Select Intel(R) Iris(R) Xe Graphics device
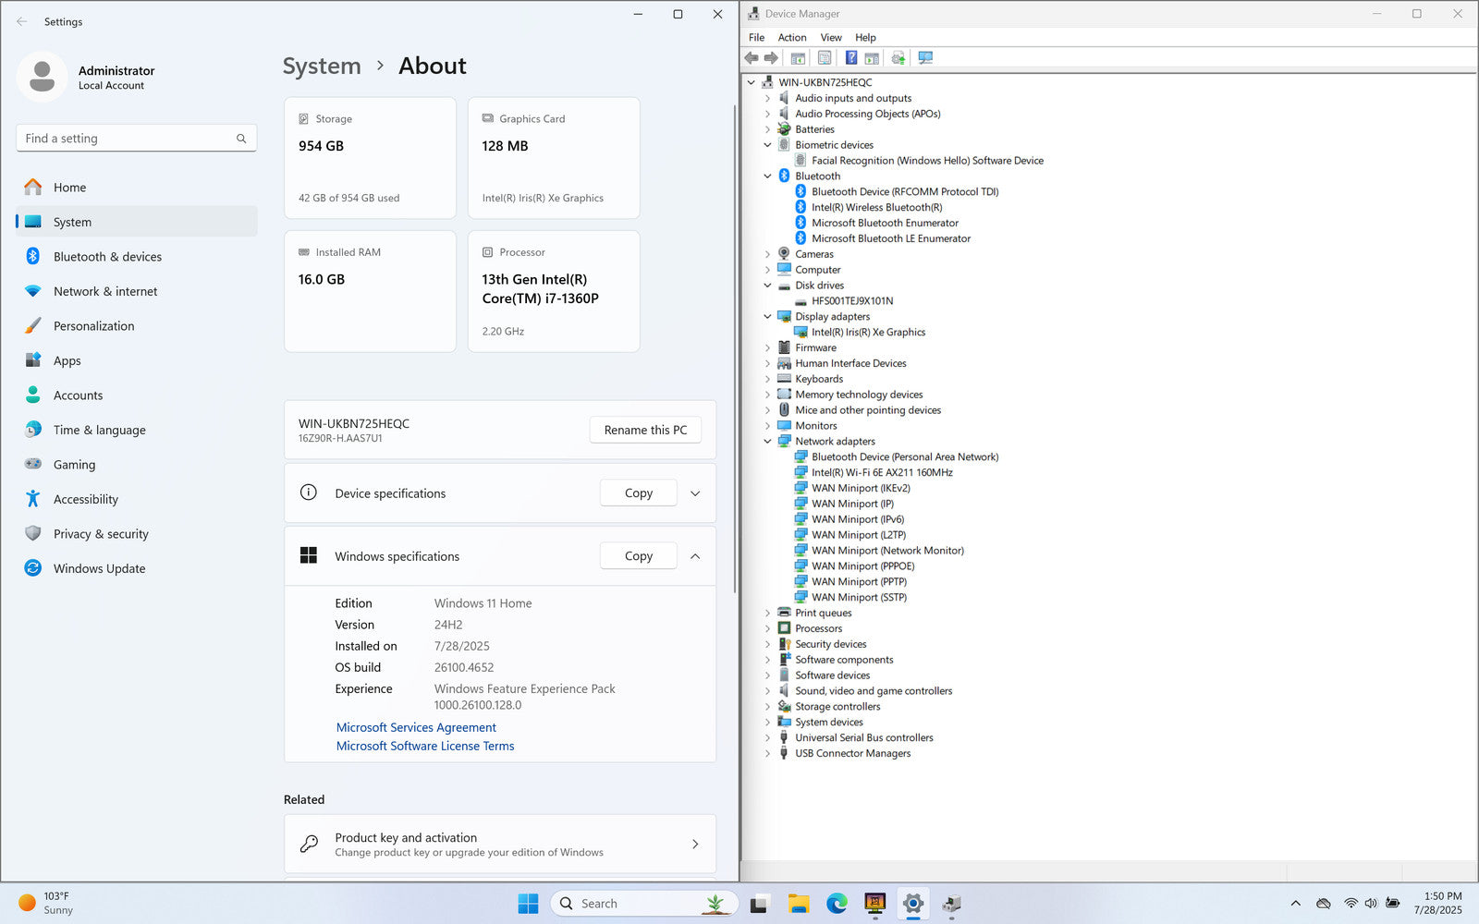 pyautogui.click(x=868, y=333)
